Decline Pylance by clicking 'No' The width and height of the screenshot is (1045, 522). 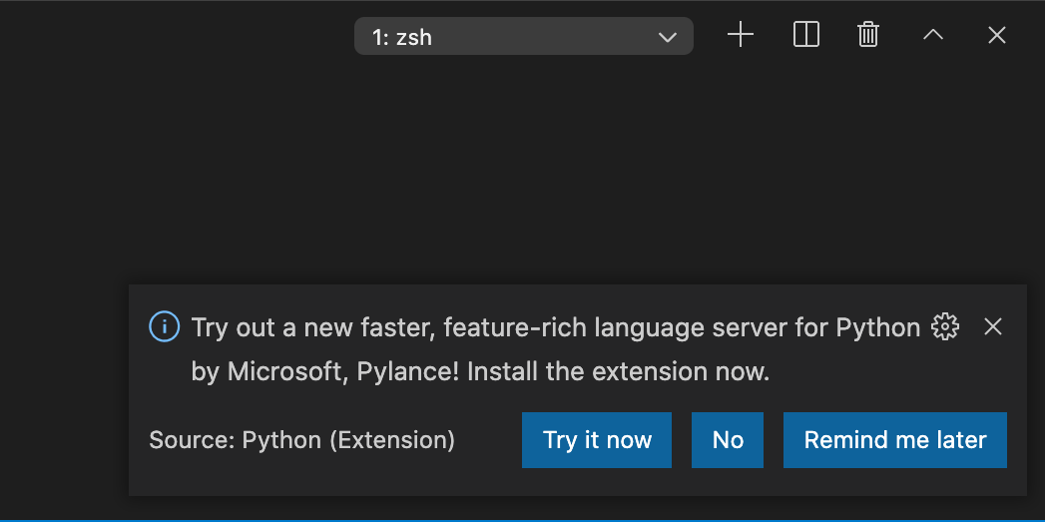[728, 440]
